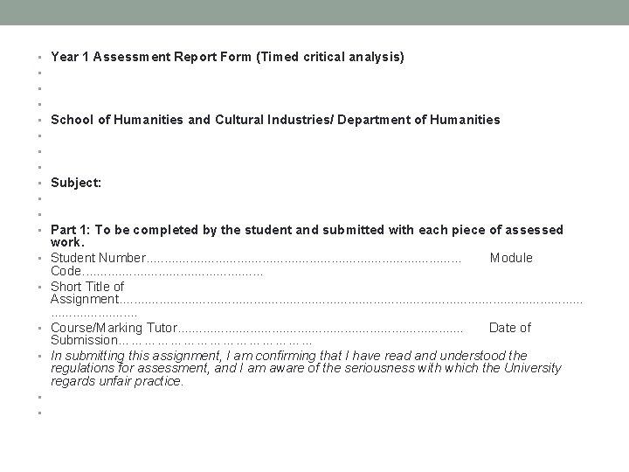Screen dimensions: 629x472
Task: Click the 'Year 1 Assessment Report Form' heading
Action: coord(152,57)
